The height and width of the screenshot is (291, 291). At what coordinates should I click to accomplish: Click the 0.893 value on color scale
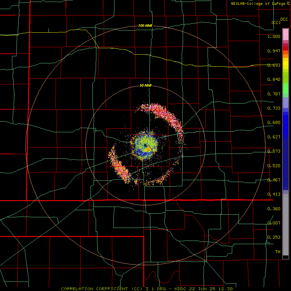(274, 65)
